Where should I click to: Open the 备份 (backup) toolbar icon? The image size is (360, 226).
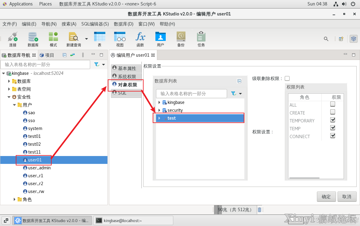(x=181, y=39)
